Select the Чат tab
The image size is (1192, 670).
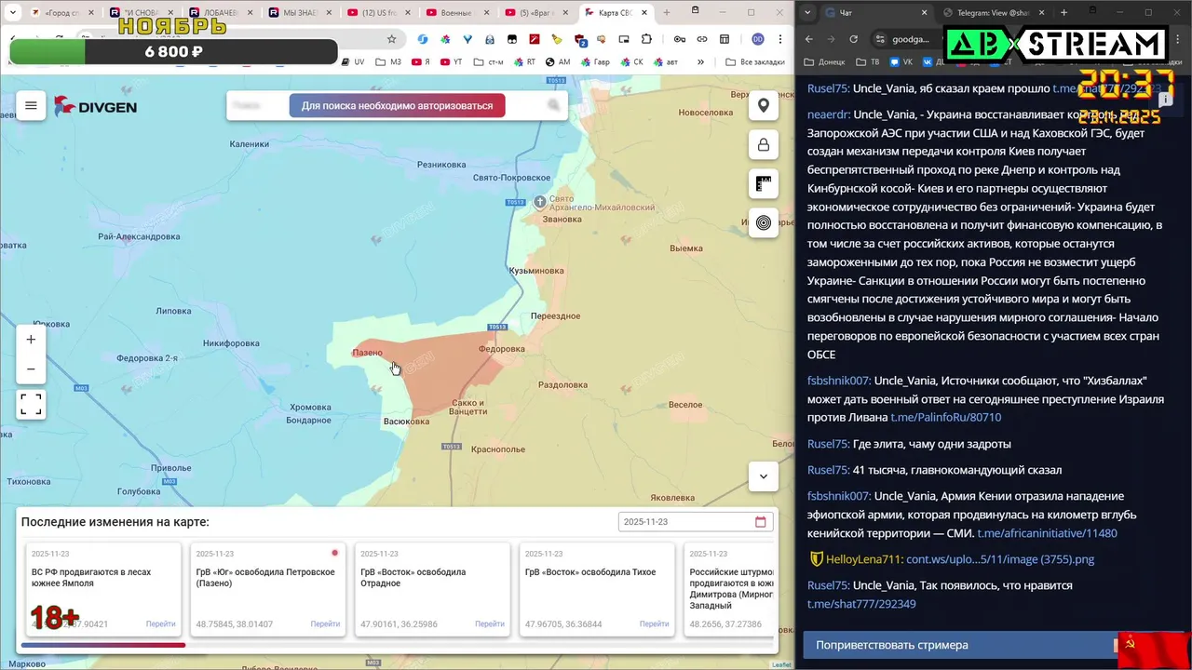[875, 13]
